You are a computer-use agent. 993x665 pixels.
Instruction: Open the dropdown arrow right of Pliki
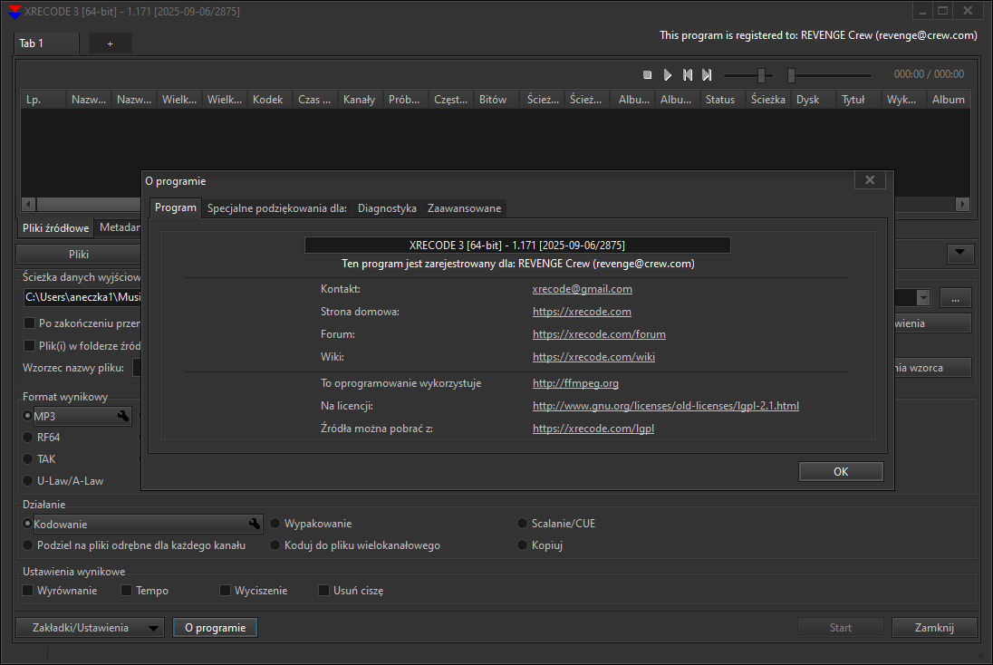pos(960,254)
